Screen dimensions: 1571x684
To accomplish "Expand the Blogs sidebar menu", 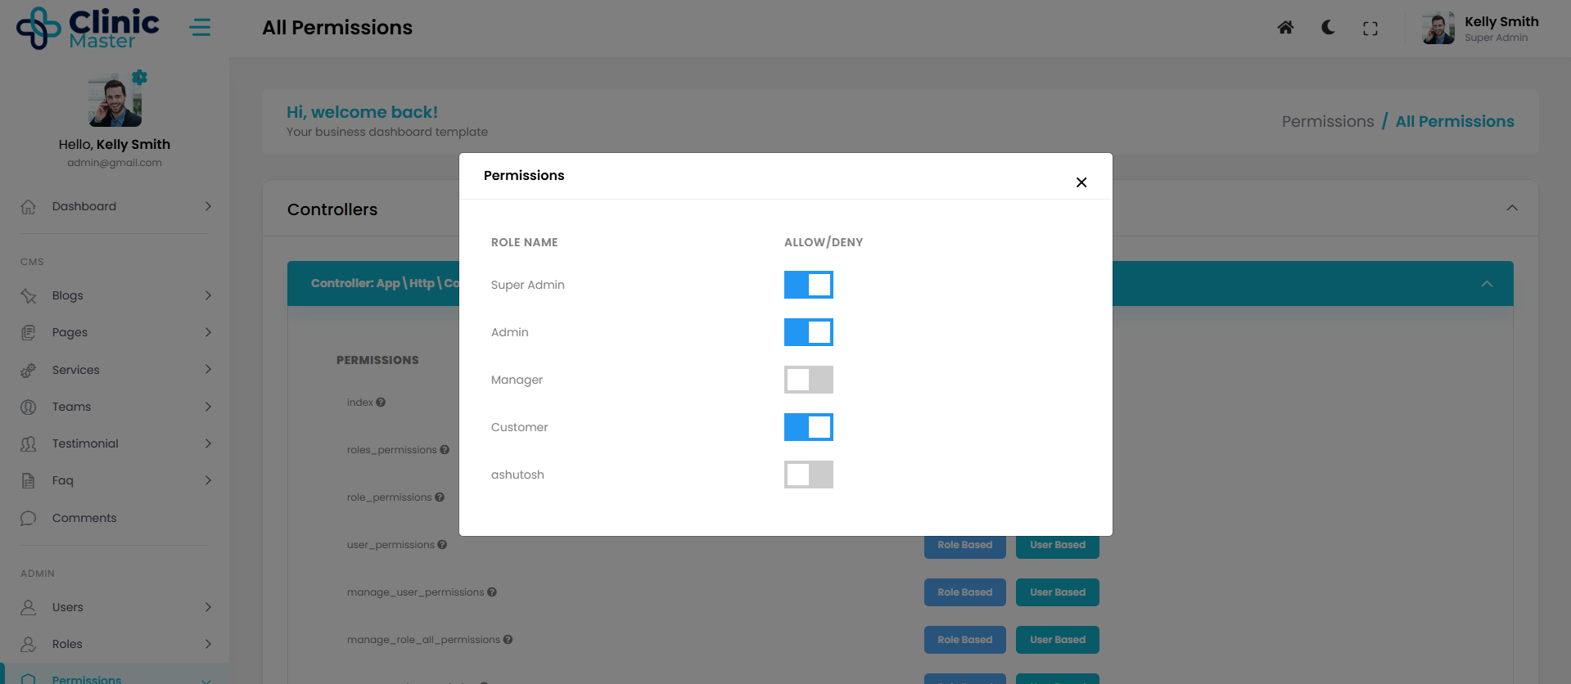I will (x=115, y=295).
